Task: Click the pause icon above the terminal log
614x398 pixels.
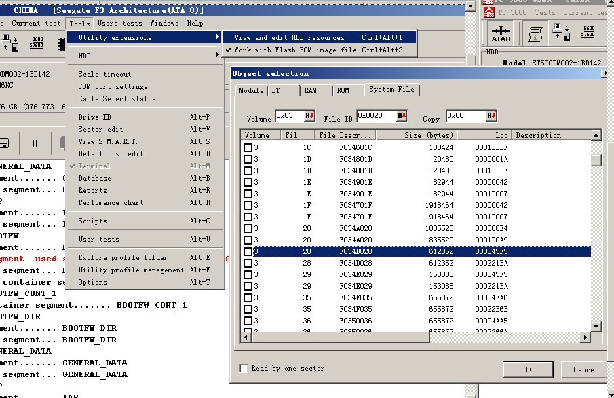Action: pos(35,143)
